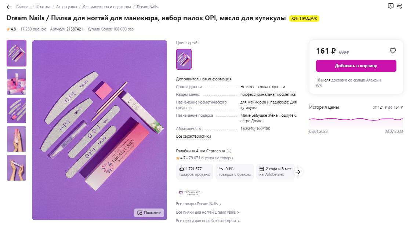Open the report/complaint icon top right
Image resolution: width=410 pixels, height=232 pixels.
391,6
